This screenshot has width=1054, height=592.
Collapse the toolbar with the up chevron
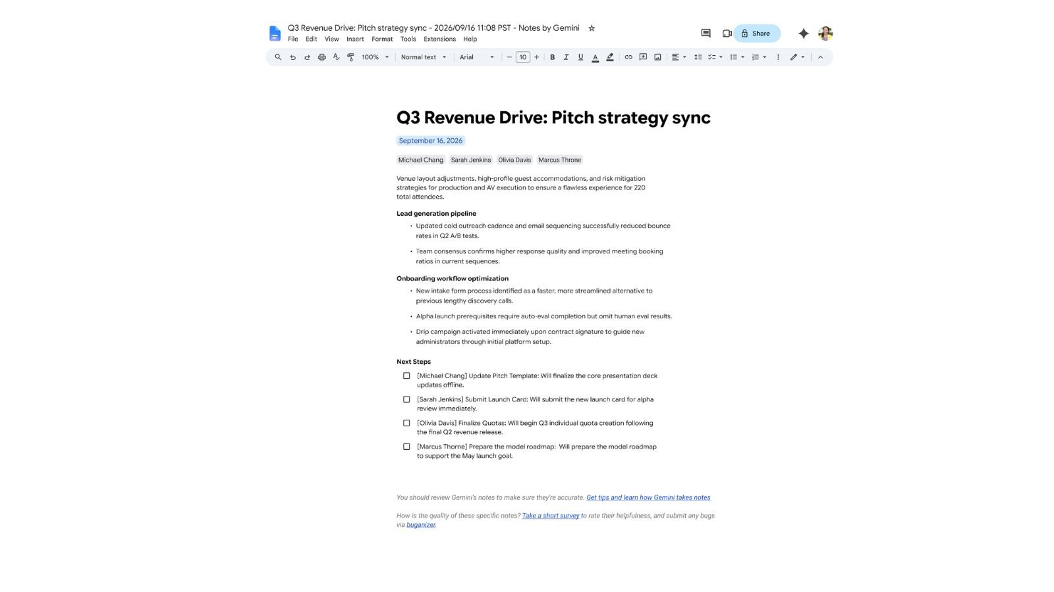[x=820, y=57]
